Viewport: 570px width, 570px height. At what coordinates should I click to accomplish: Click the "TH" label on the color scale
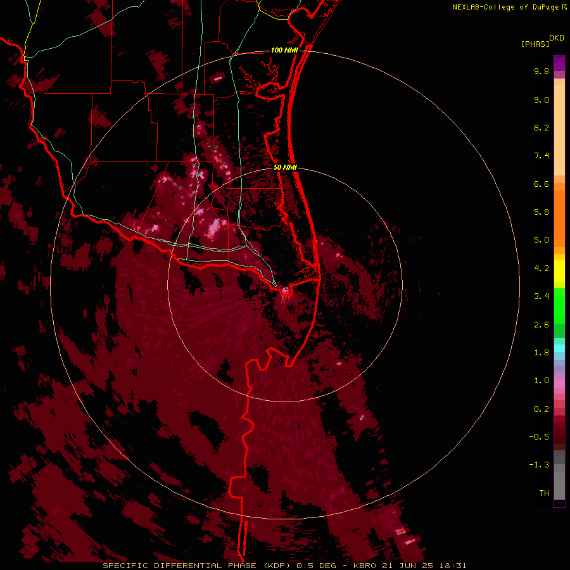click(x=544, y=493)
